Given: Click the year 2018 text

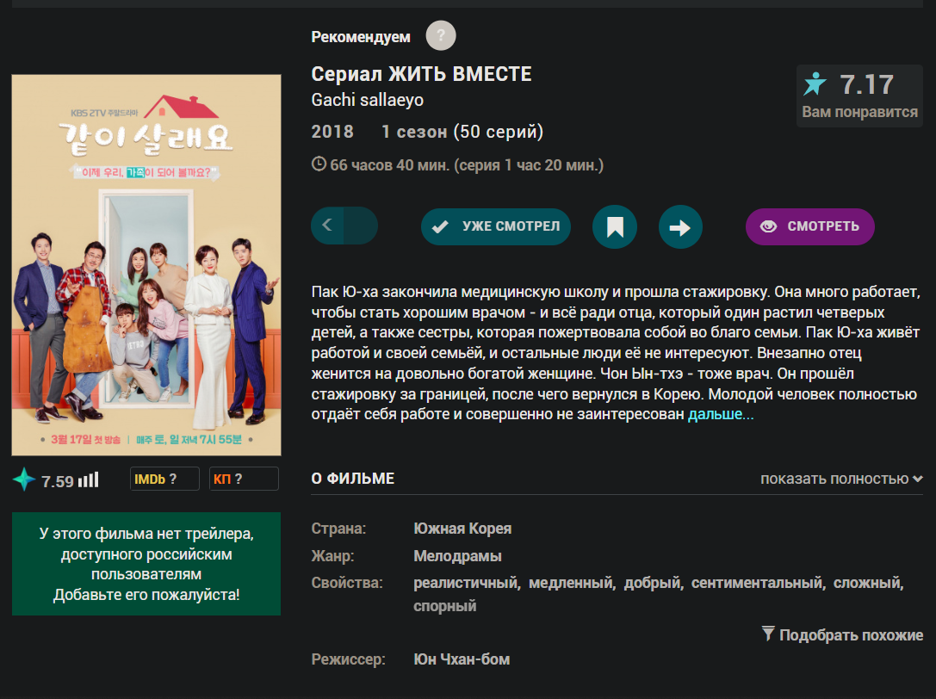Looking at the screenshot, I should (332, 132).
